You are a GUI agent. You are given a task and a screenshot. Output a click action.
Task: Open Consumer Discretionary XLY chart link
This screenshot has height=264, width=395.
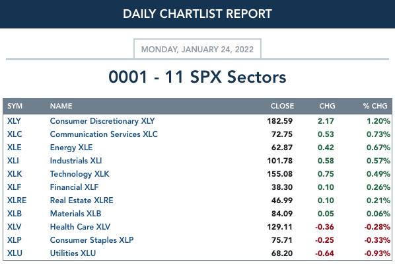click(102, 121)
